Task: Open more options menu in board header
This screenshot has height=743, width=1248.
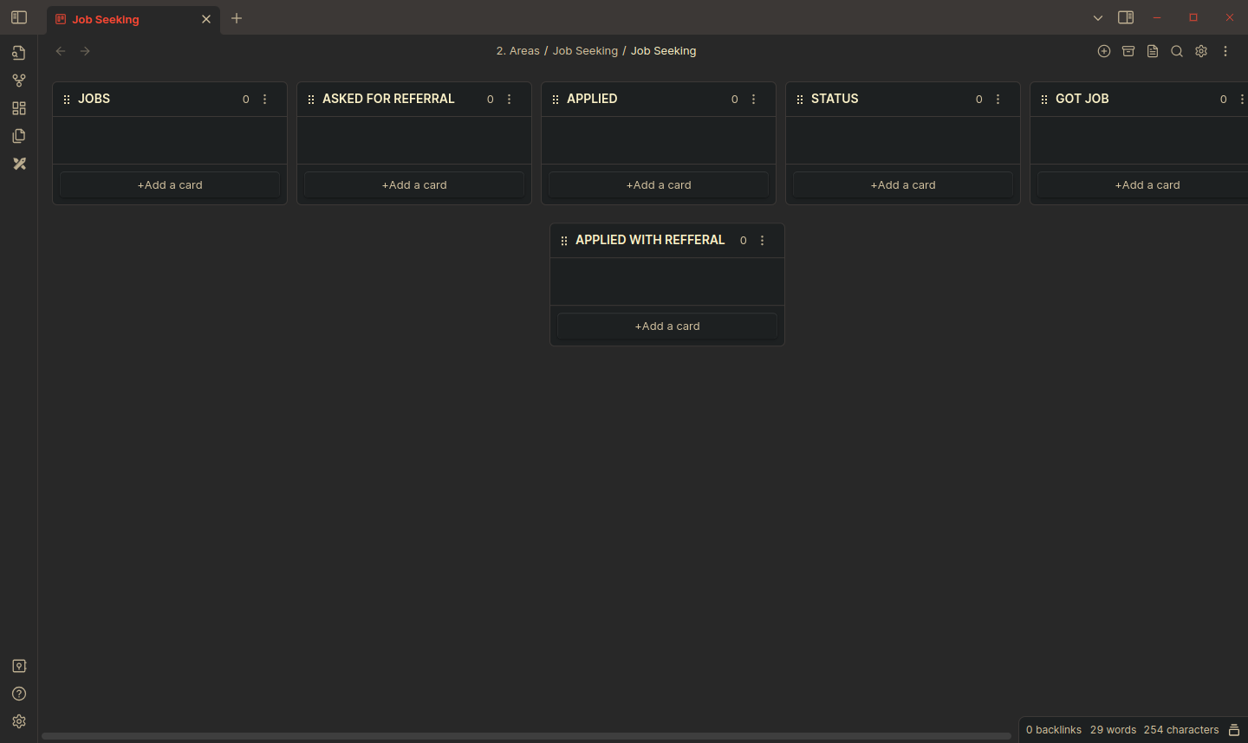Action: point(1225,51)
